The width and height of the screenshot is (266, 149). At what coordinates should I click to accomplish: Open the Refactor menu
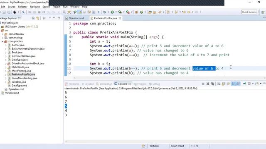pyautogui.click(x=23, y=7)
